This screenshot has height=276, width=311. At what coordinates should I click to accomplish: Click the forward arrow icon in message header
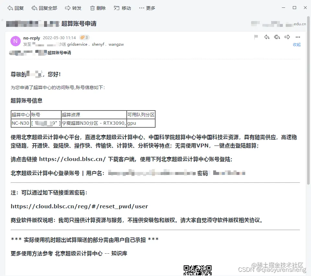(x=287, y=37)
